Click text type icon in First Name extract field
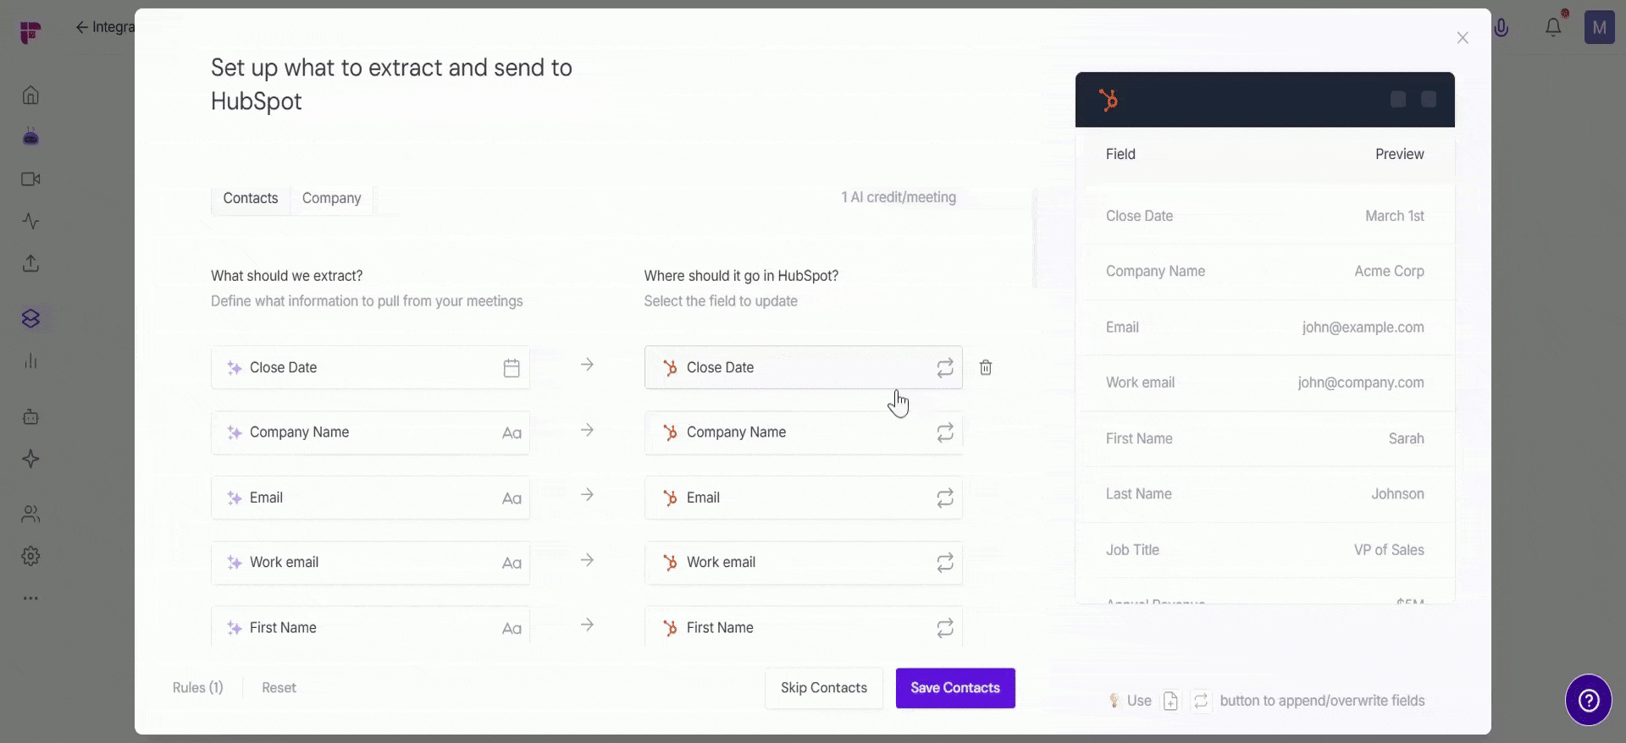 pos(512,629)
